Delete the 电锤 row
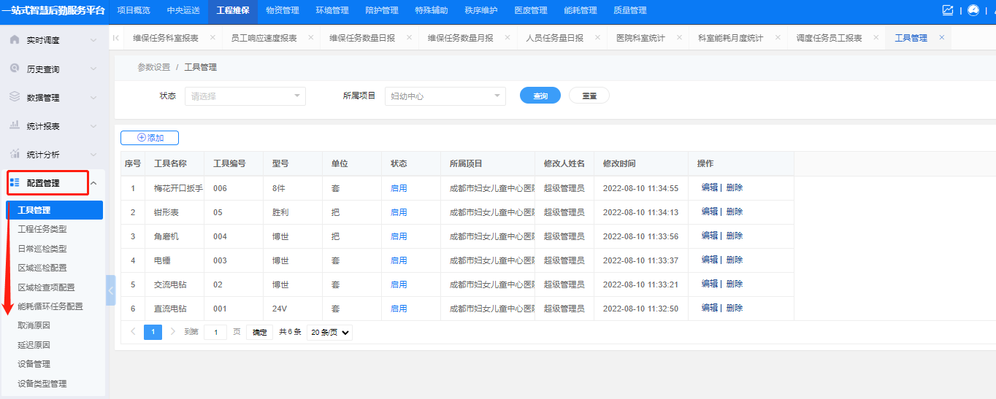This screenshot has width=996, height=399. [x=735, y=260]
